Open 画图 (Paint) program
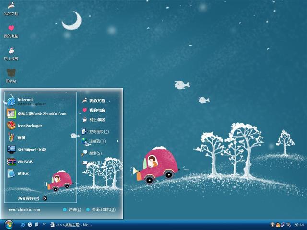The height and width of the screenshot is (230, 307). point(22,138)
